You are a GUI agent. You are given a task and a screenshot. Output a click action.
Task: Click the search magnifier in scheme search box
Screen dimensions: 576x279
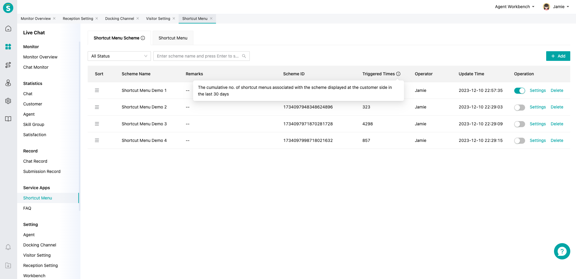tap(244, 56)
